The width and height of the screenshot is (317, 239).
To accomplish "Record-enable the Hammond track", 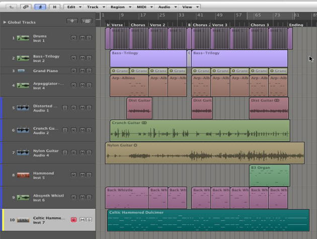I will (73, 175).
